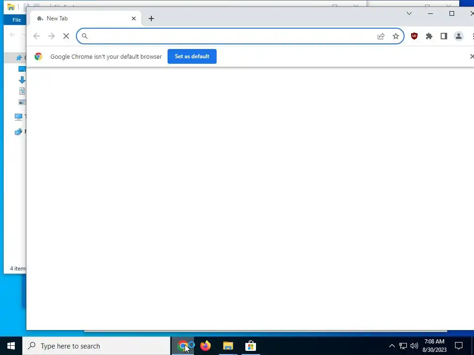Maximize the Chrome window
The image size is (474, 355).
tap(452, 13)
